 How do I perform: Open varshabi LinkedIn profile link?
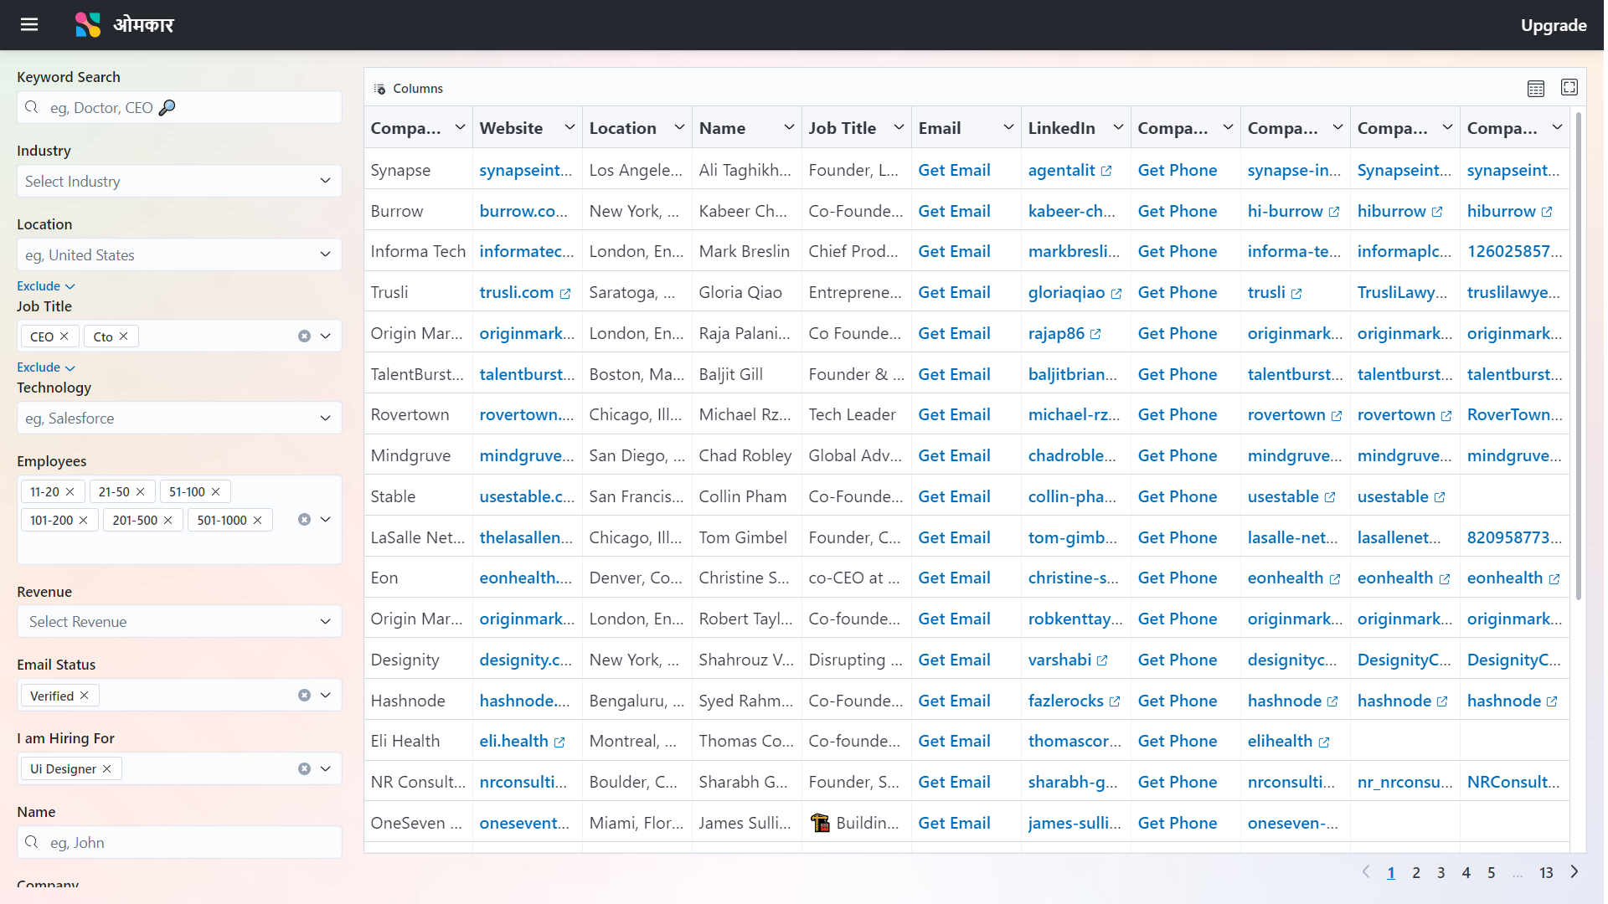pos(1068,660)
